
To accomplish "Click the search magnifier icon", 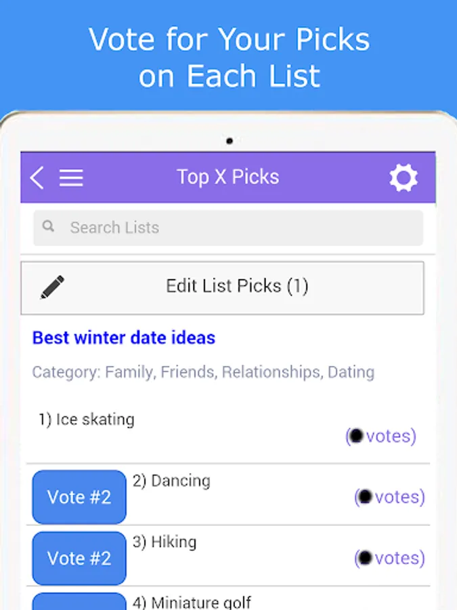I will [x=49, y=227].
